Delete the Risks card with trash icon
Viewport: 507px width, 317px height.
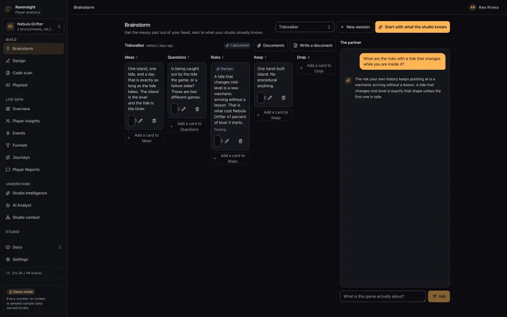(241, 141)
